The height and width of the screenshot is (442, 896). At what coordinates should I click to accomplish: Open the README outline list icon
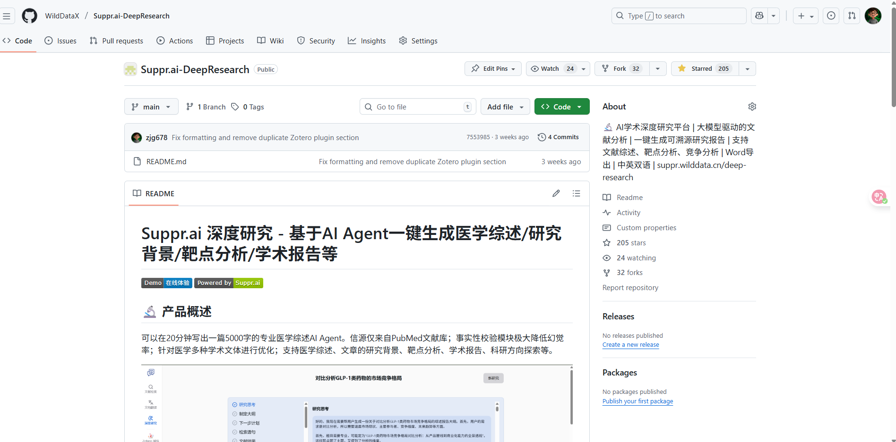[x=576, y=193]
